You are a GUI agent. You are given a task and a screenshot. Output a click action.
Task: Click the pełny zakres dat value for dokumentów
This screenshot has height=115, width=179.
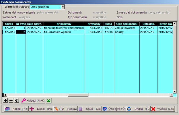click(159, 12)
